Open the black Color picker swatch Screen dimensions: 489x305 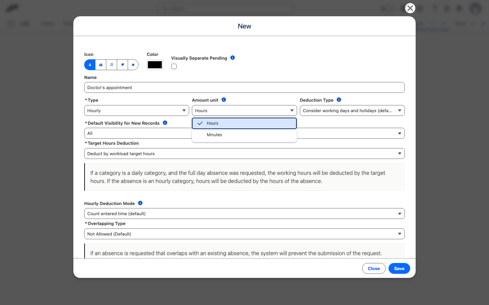point(155,65)
